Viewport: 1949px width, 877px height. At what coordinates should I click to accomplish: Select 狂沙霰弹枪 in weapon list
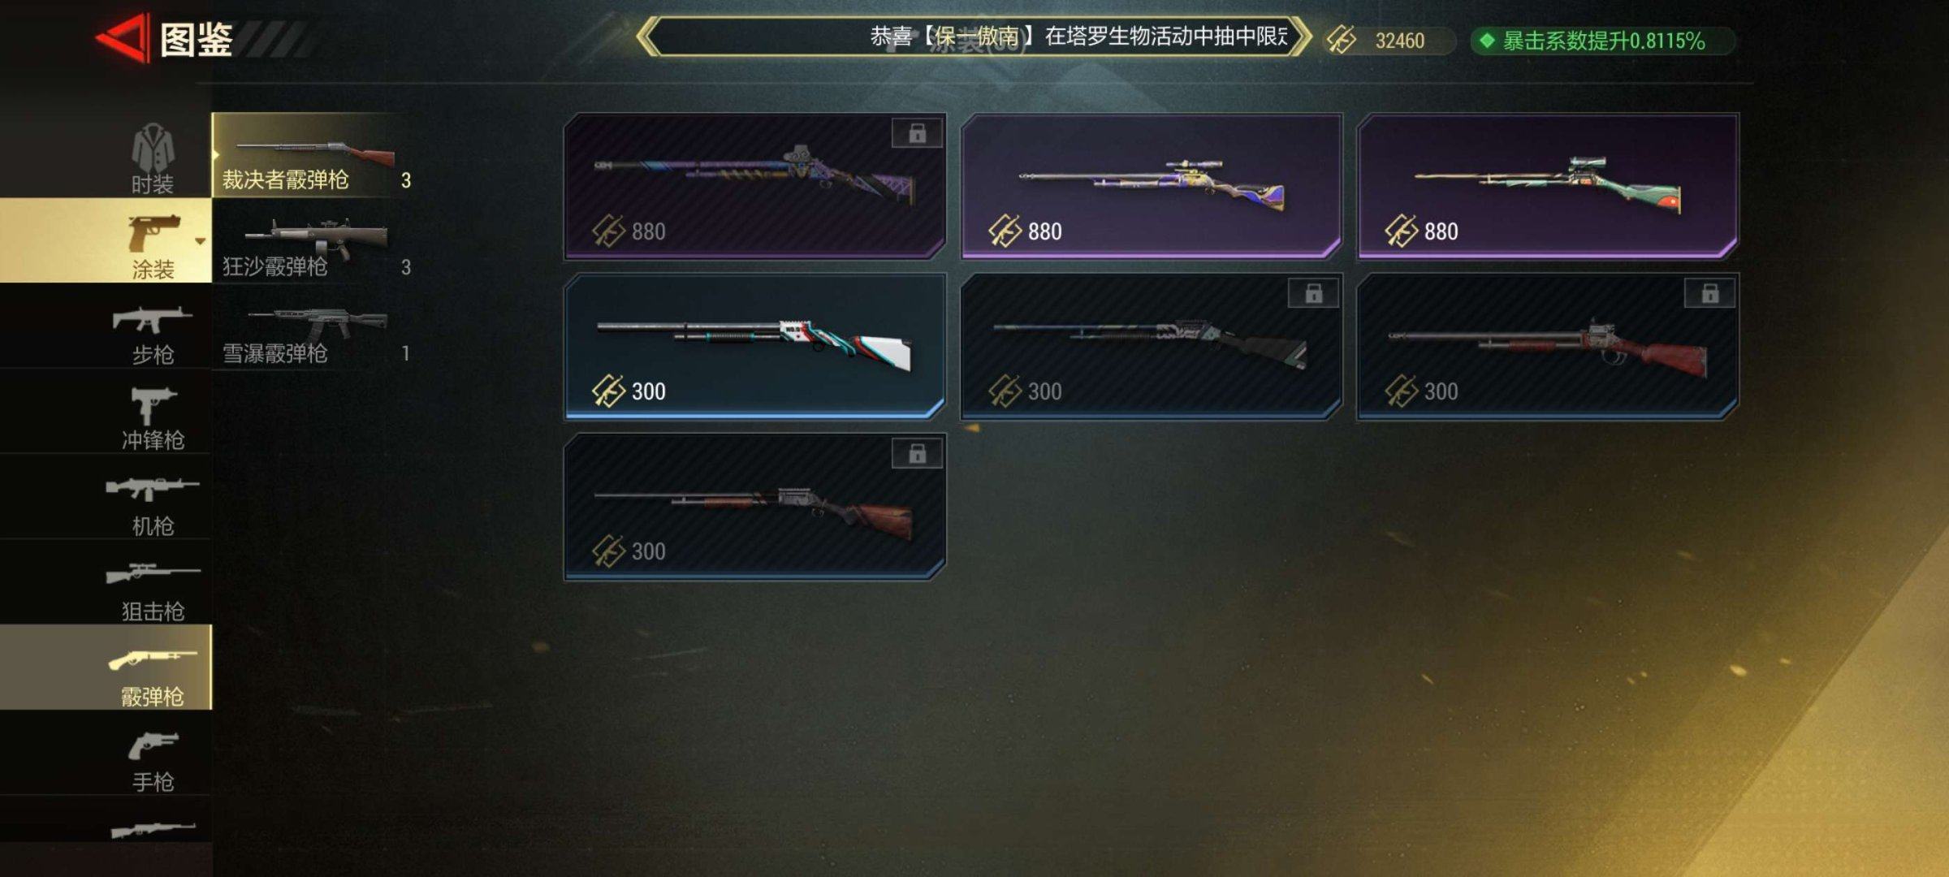(316, 248)
